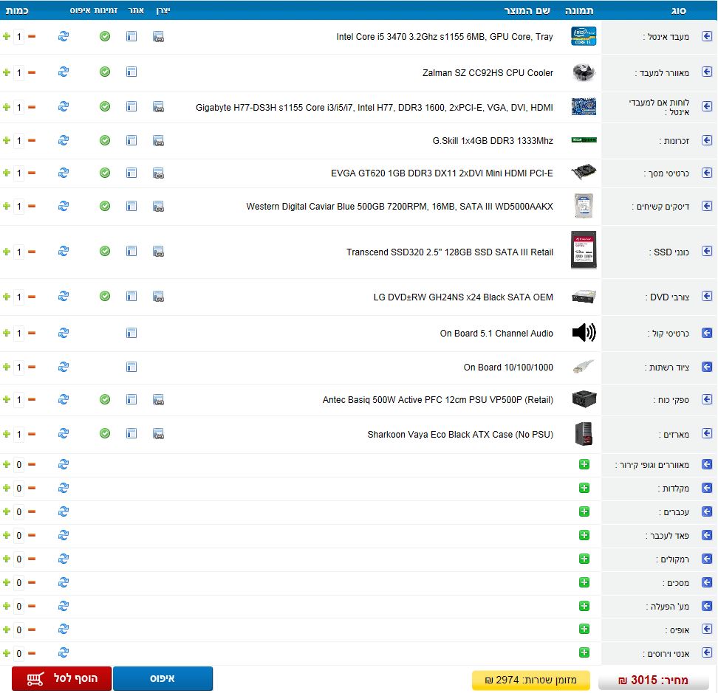Click the הוסף לסל add to cart button
This screenshot has width=718, height=693.
(x=61, y=678)
